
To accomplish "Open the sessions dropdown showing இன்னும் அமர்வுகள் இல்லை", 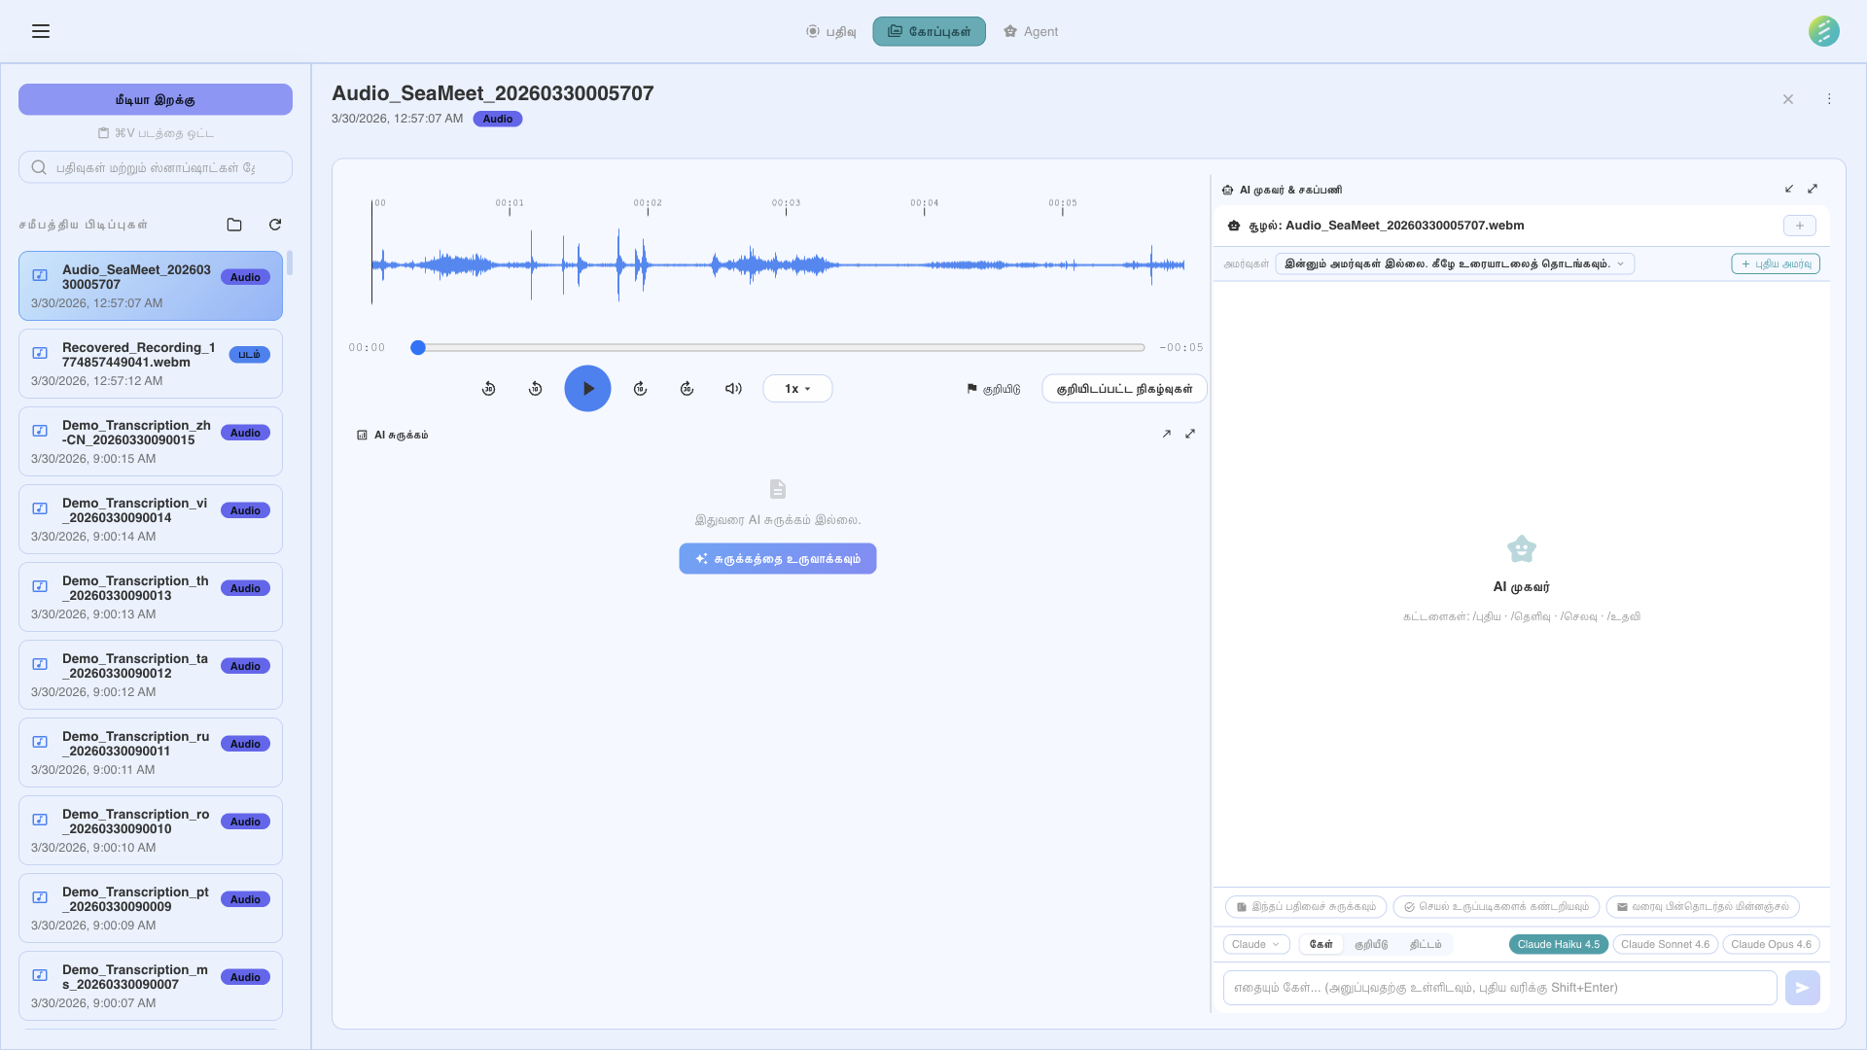I will pos(1454,263).
